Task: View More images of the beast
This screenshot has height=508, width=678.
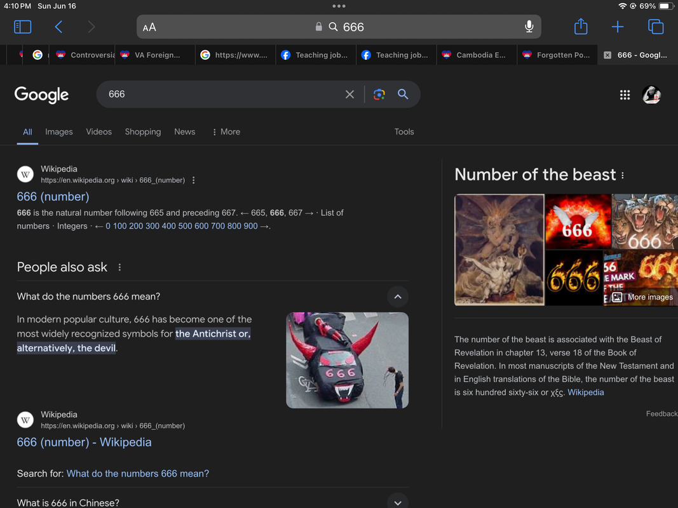Action: pos(644,297)
